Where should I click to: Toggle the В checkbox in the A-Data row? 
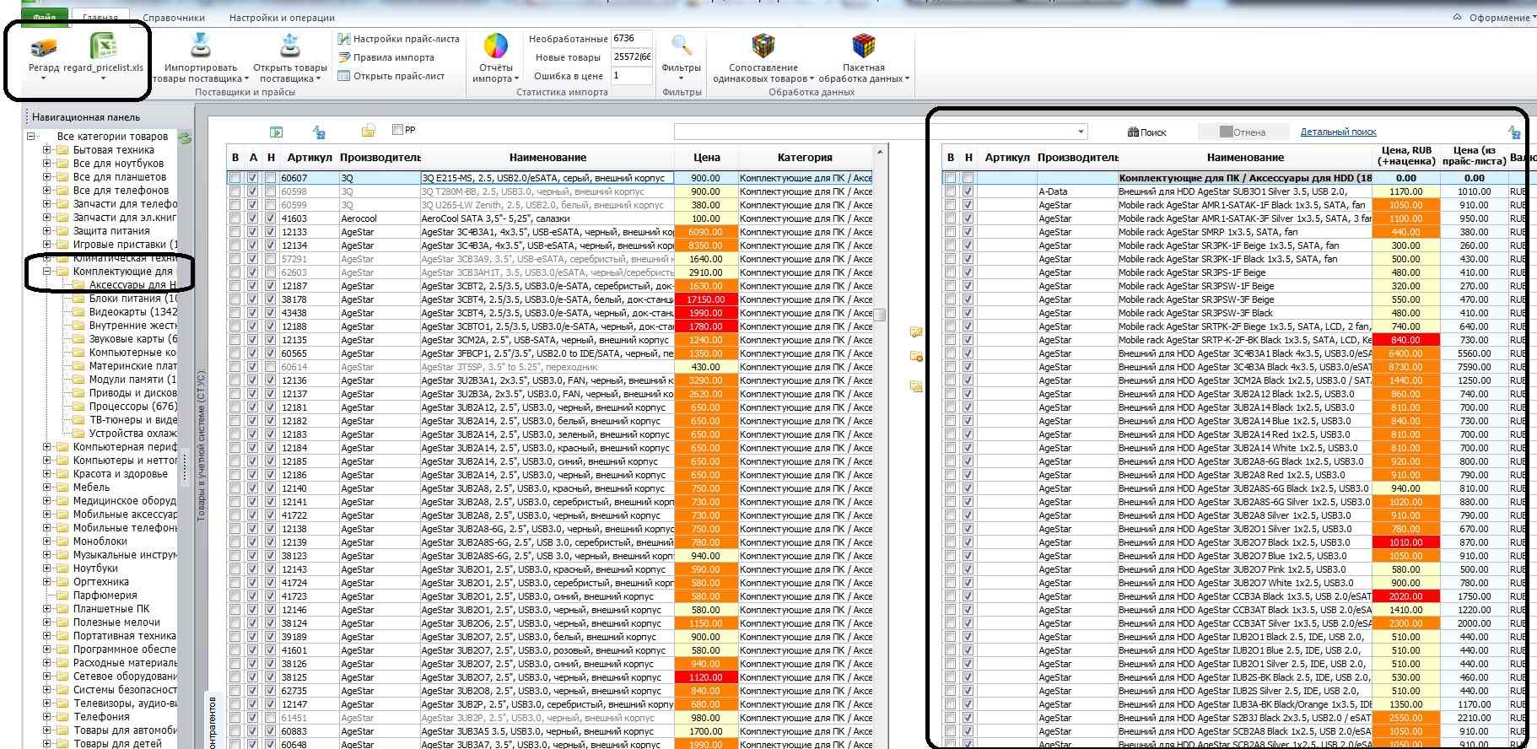coord(950,191)
